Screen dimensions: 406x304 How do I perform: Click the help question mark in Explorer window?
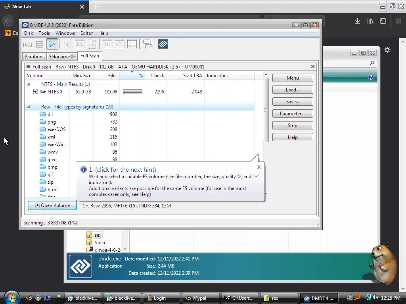point(371,77)
